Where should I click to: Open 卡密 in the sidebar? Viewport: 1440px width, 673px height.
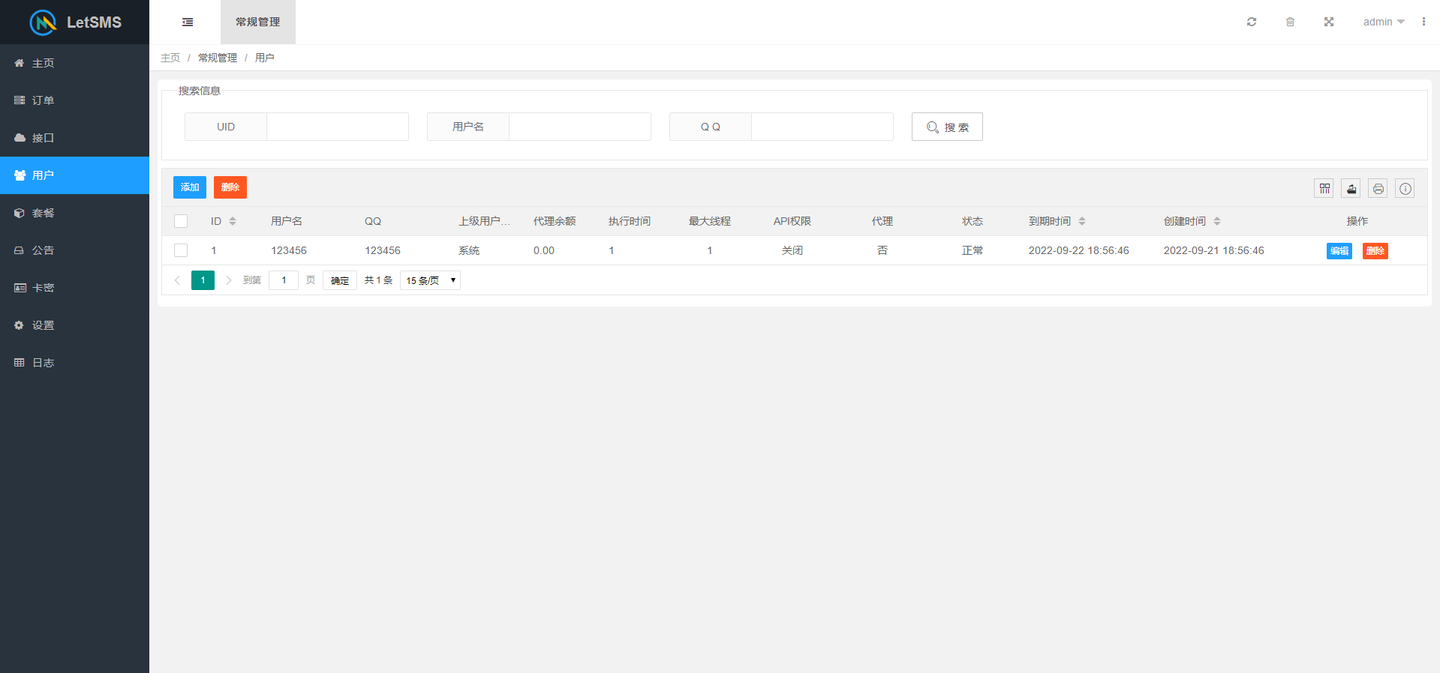74,288
